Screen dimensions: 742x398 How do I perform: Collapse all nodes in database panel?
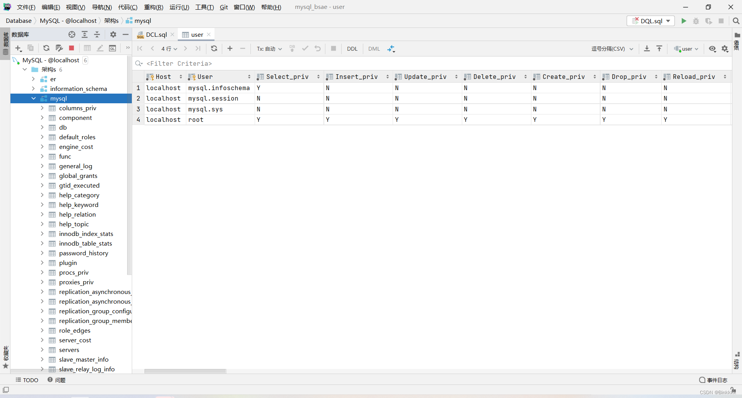[x=97, y=34]
